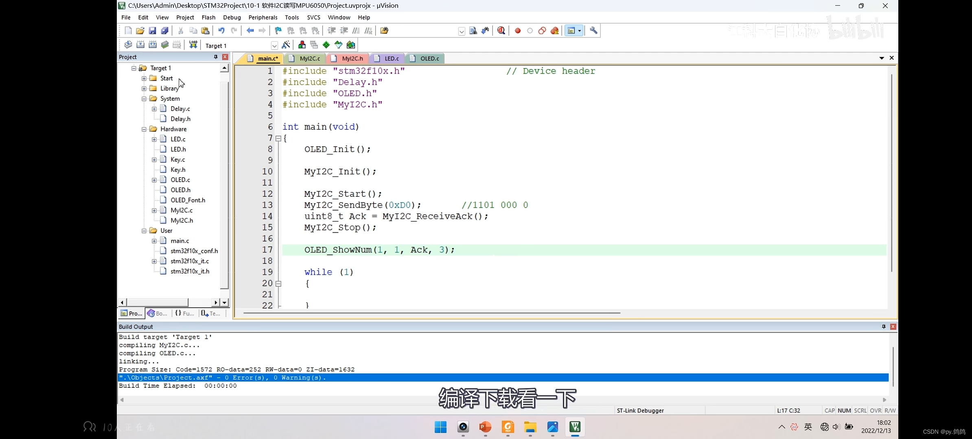This screenshot has width=972, height=439.
Task: Click the 0 Error(s) build output line
Action: [504, 378]
